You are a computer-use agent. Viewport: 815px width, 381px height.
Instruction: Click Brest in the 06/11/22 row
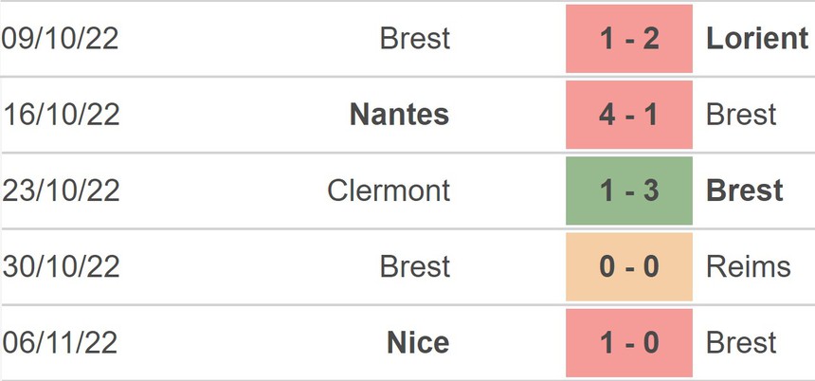pos(741,342)
